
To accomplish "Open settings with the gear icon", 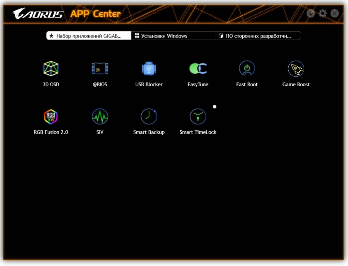I will pos(323,13).
